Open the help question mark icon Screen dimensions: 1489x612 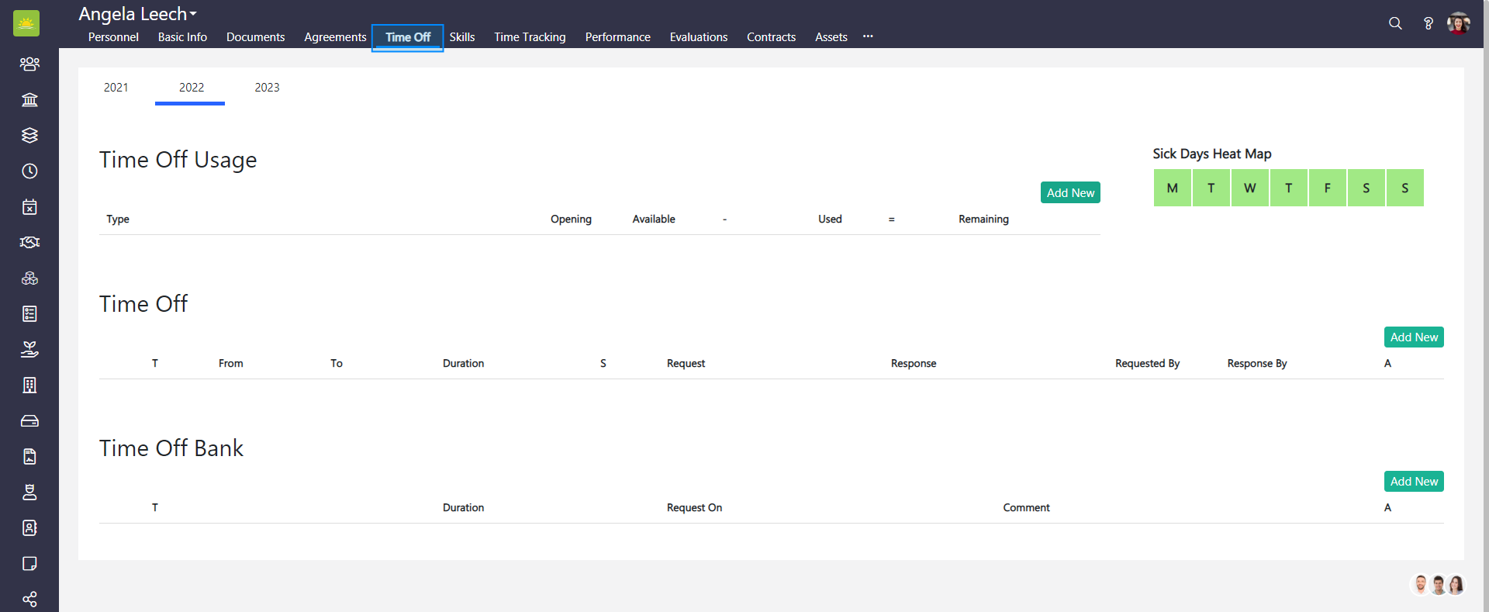1428,23
